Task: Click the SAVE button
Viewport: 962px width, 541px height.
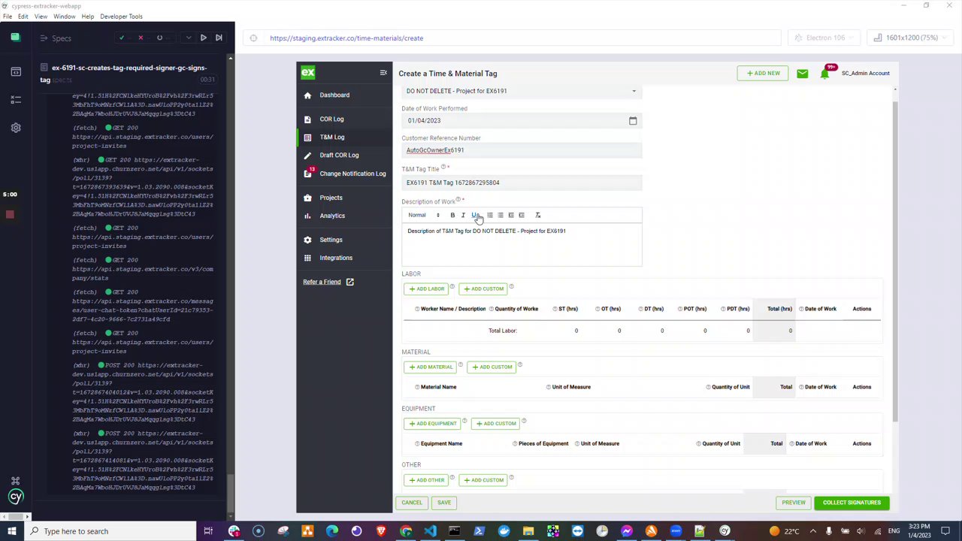Action: click(444, 503)
